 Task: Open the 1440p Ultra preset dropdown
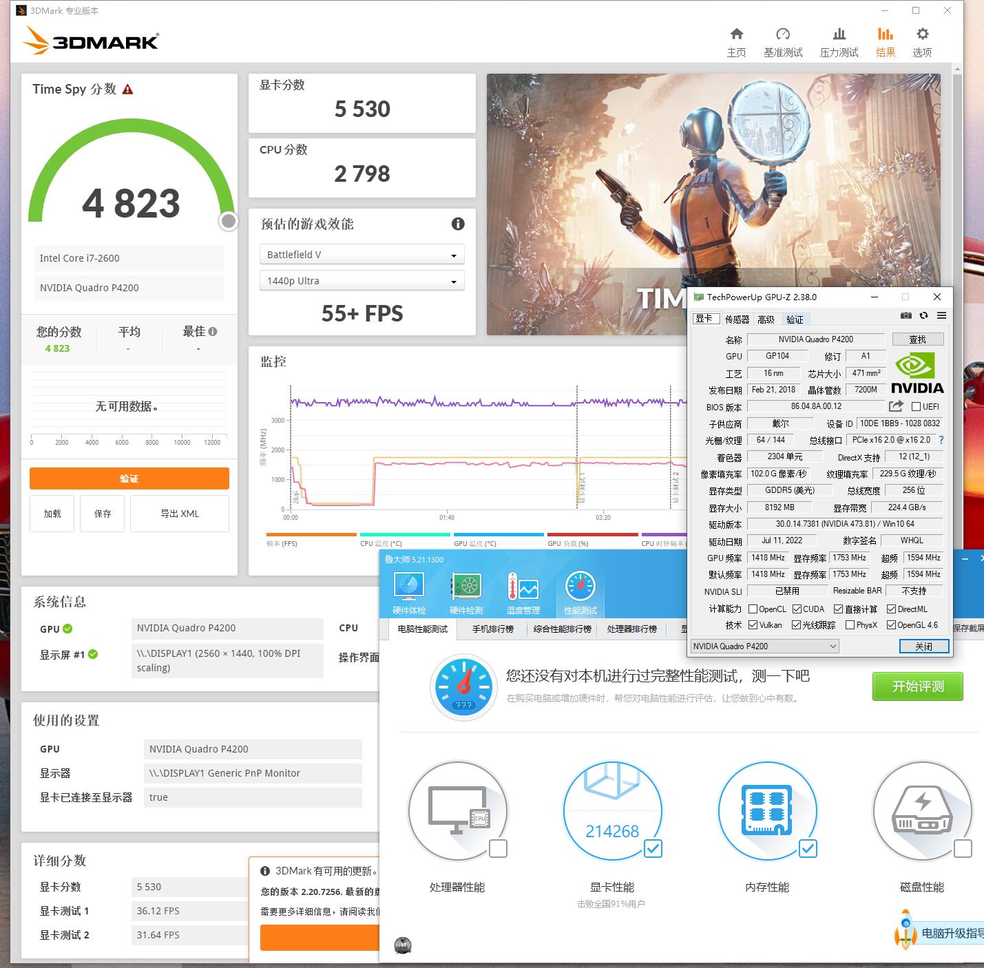362,281
